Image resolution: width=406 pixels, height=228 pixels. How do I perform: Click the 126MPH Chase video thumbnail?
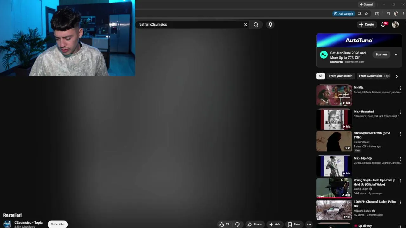click(334, 210)
